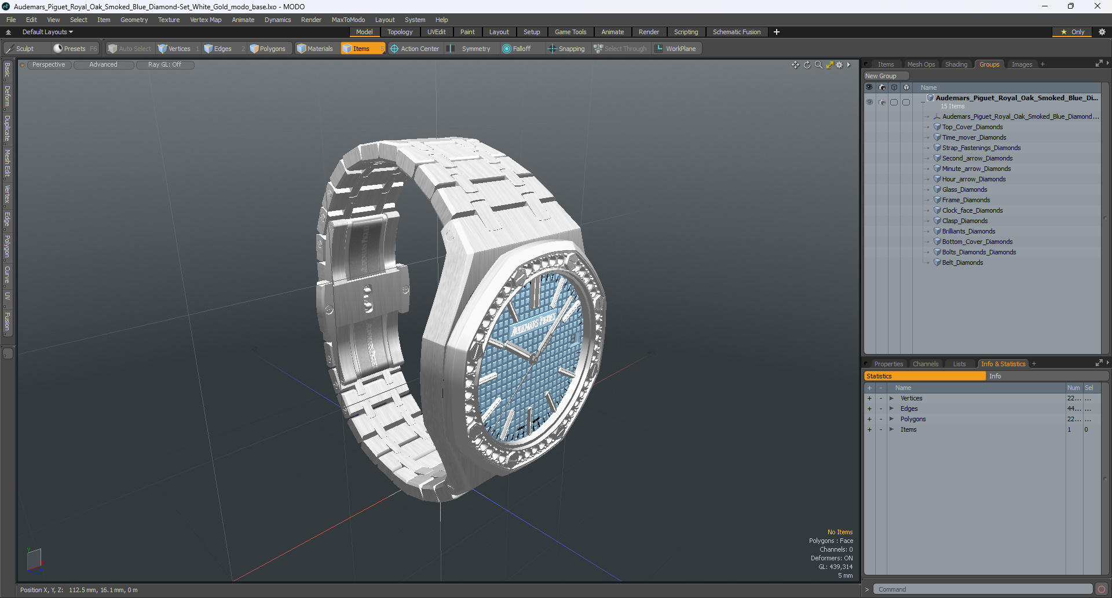Screen dimensions: 1112x598
Task: Toggle render camera for the Audemars group
Action: click(881, 102)
